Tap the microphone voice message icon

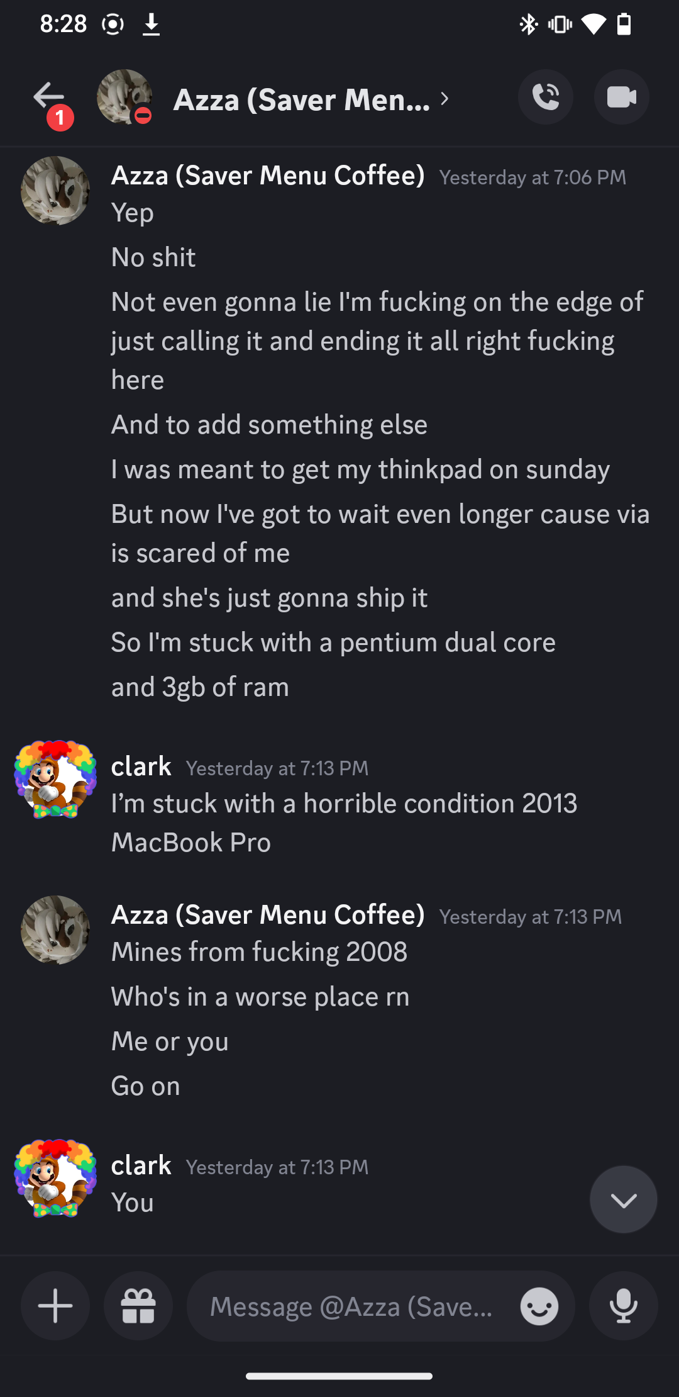pos(623,1306)
